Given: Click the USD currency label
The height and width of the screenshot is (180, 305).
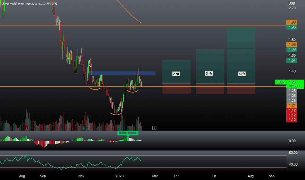Looking at the screenshot, I should 292,3.
